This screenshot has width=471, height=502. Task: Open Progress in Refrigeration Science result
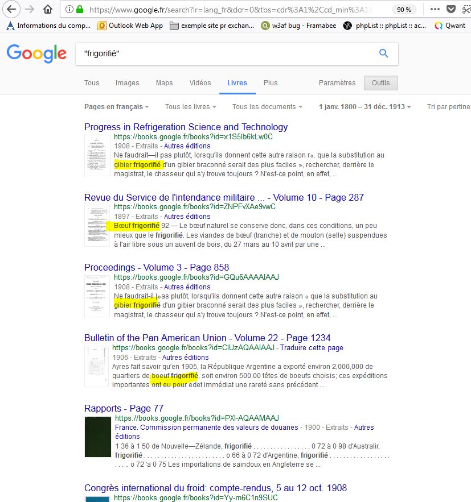tap(186, 127)
